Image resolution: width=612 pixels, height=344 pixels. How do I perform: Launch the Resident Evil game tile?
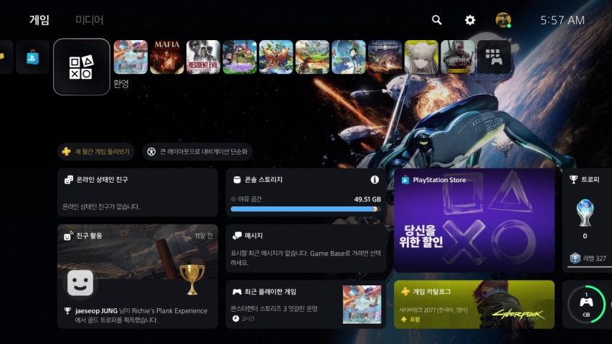(203, 57)
